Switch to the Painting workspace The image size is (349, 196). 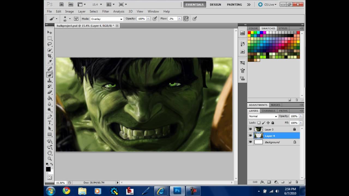tap(234, 5)
